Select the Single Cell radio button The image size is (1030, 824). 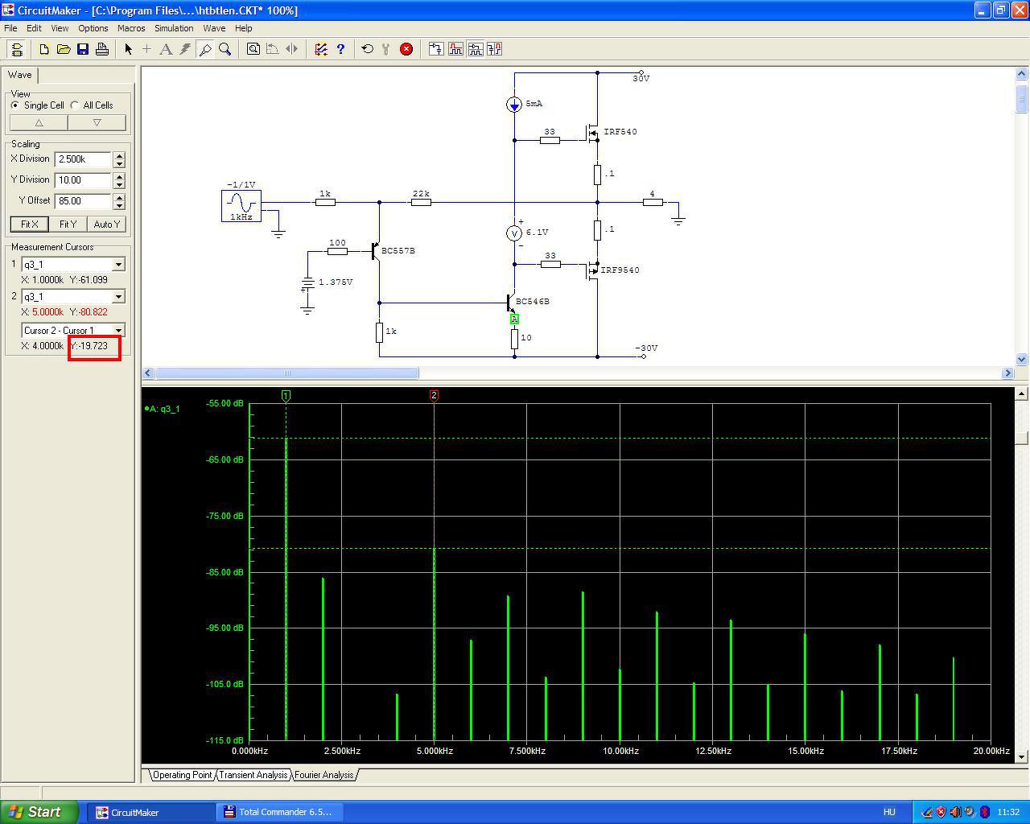tap(15, 105)
